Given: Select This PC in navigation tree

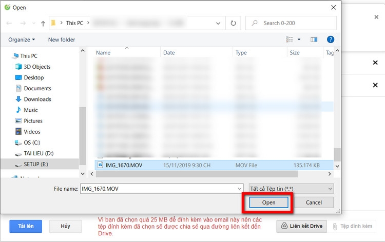Looking at the screenshot, I should point(29,56).
